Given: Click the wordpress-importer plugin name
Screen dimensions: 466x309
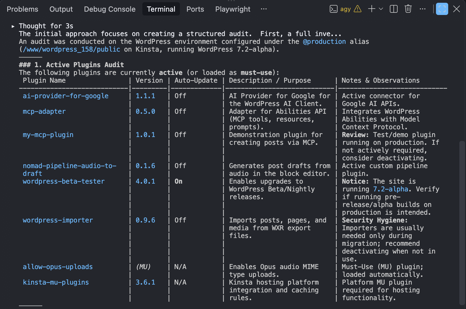Looking at the screenshot, I should coord(58,220).
